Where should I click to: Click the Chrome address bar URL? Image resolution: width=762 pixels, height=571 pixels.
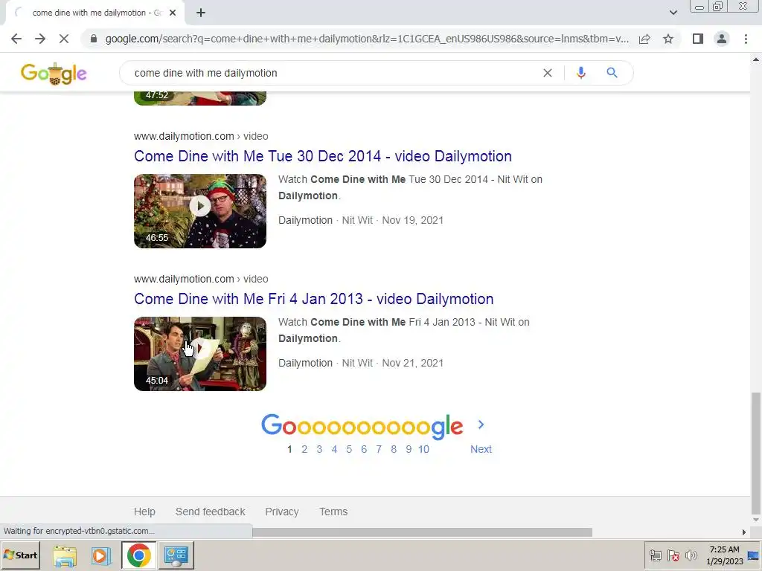tap(367, 39)
